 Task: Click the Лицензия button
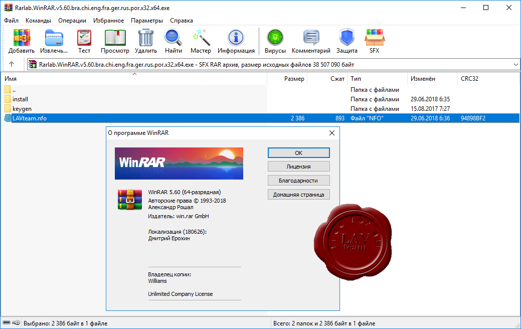(299, 167)
